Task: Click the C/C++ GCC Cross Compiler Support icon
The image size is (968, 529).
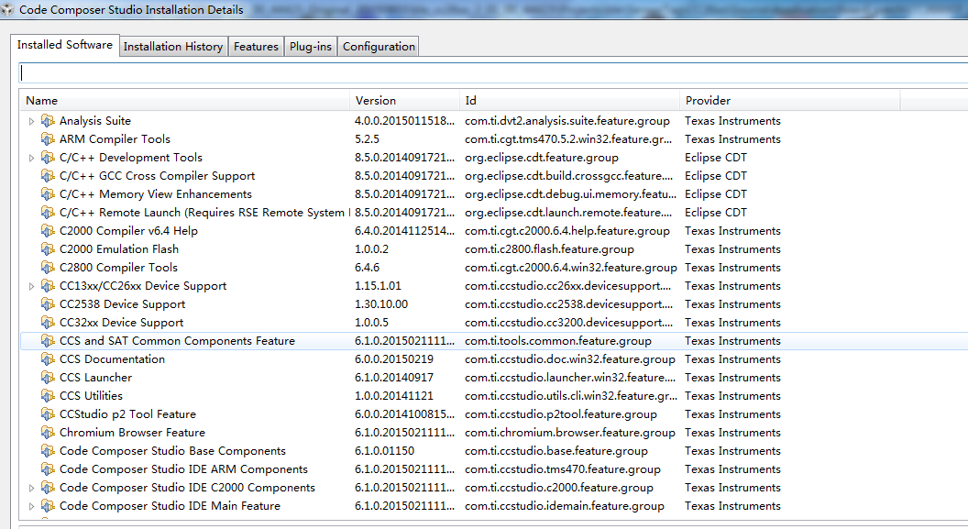Action: coord(49,176)
